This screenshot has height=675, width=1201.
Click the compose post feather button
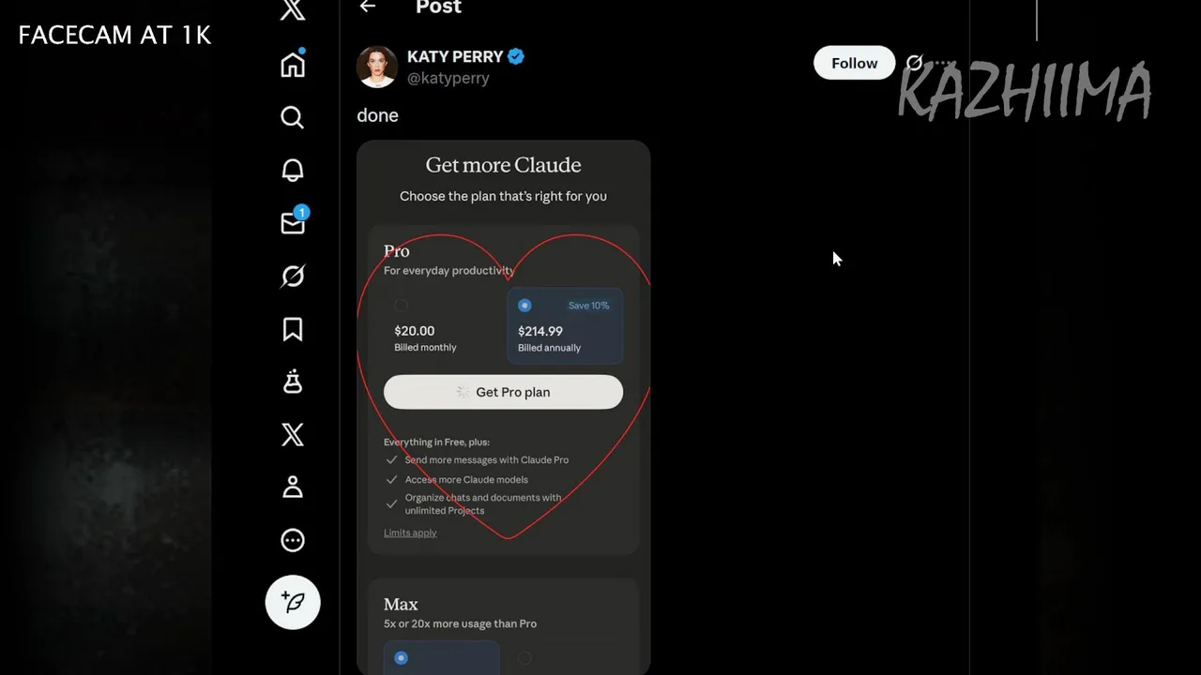[293, 602]
